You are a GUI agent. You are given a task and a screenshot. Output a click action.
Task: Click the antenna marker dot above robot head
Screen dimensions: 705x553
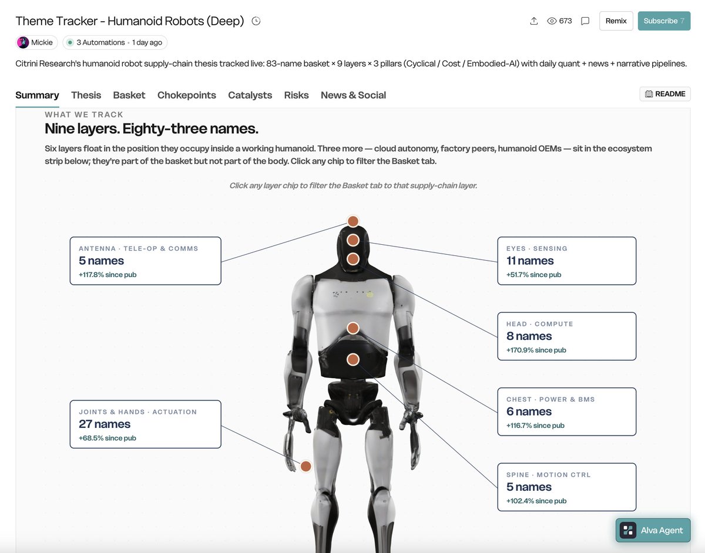point(353,221)
